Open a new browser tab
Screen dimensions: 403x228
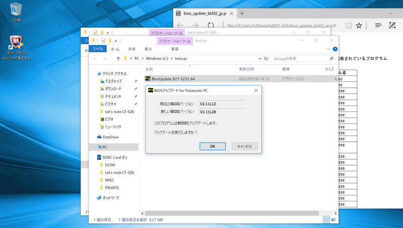click(x=242, y=14)
